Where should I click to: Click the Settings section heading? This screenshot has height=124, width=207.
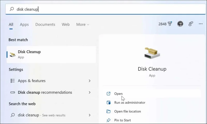[x=16, y=70]
